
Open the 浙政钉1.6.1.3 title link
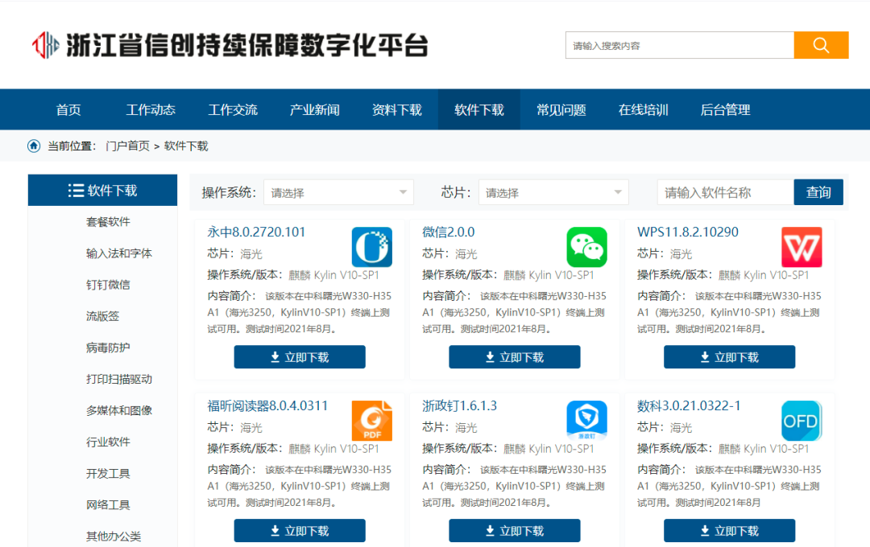(x=459, y=405)
